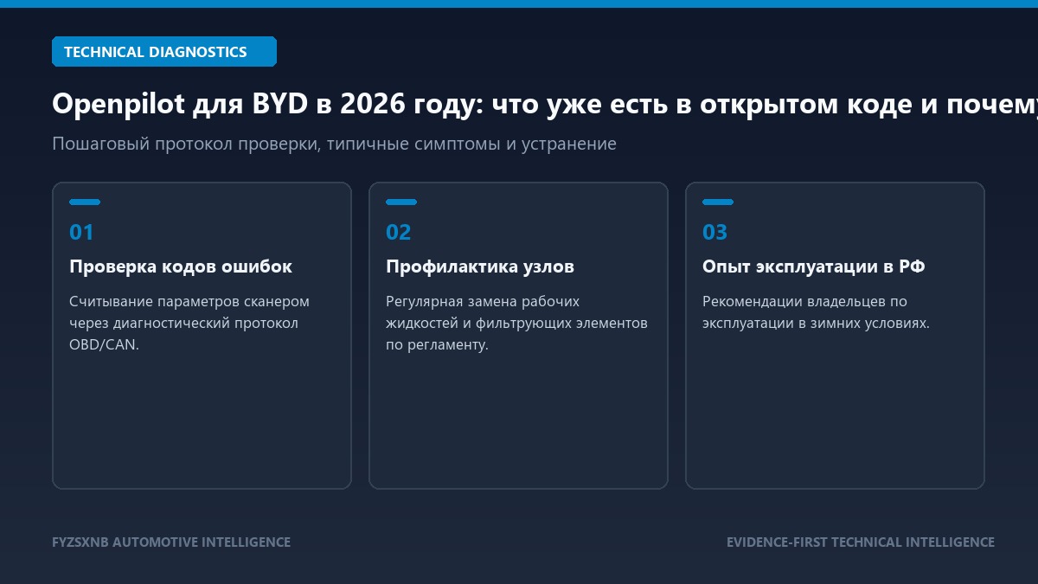Image resolution: width=1038 pixels, height=584 pixels.
Task: Select card number 03
Action: [715, 232]
